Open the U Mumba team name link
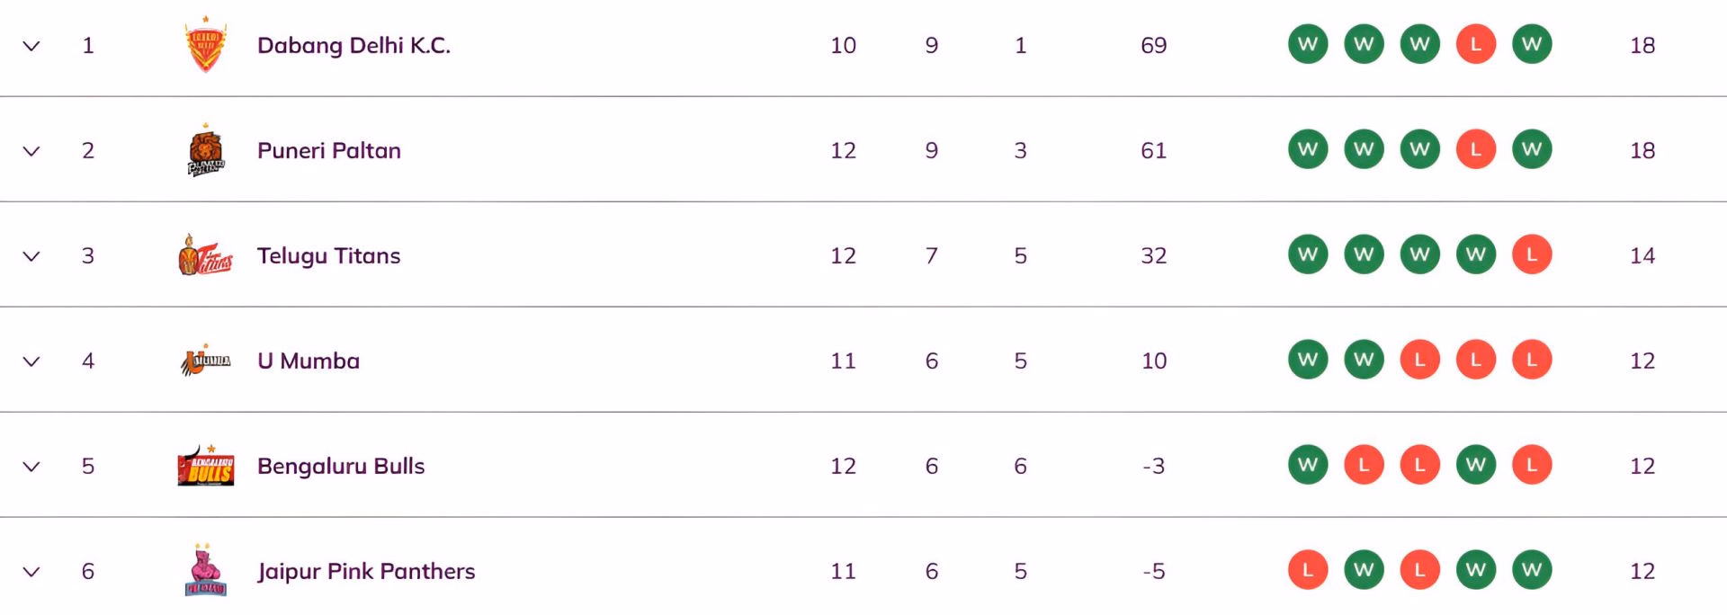The width and height of the screenshot is (1727, 615). (x=308, y=361)
